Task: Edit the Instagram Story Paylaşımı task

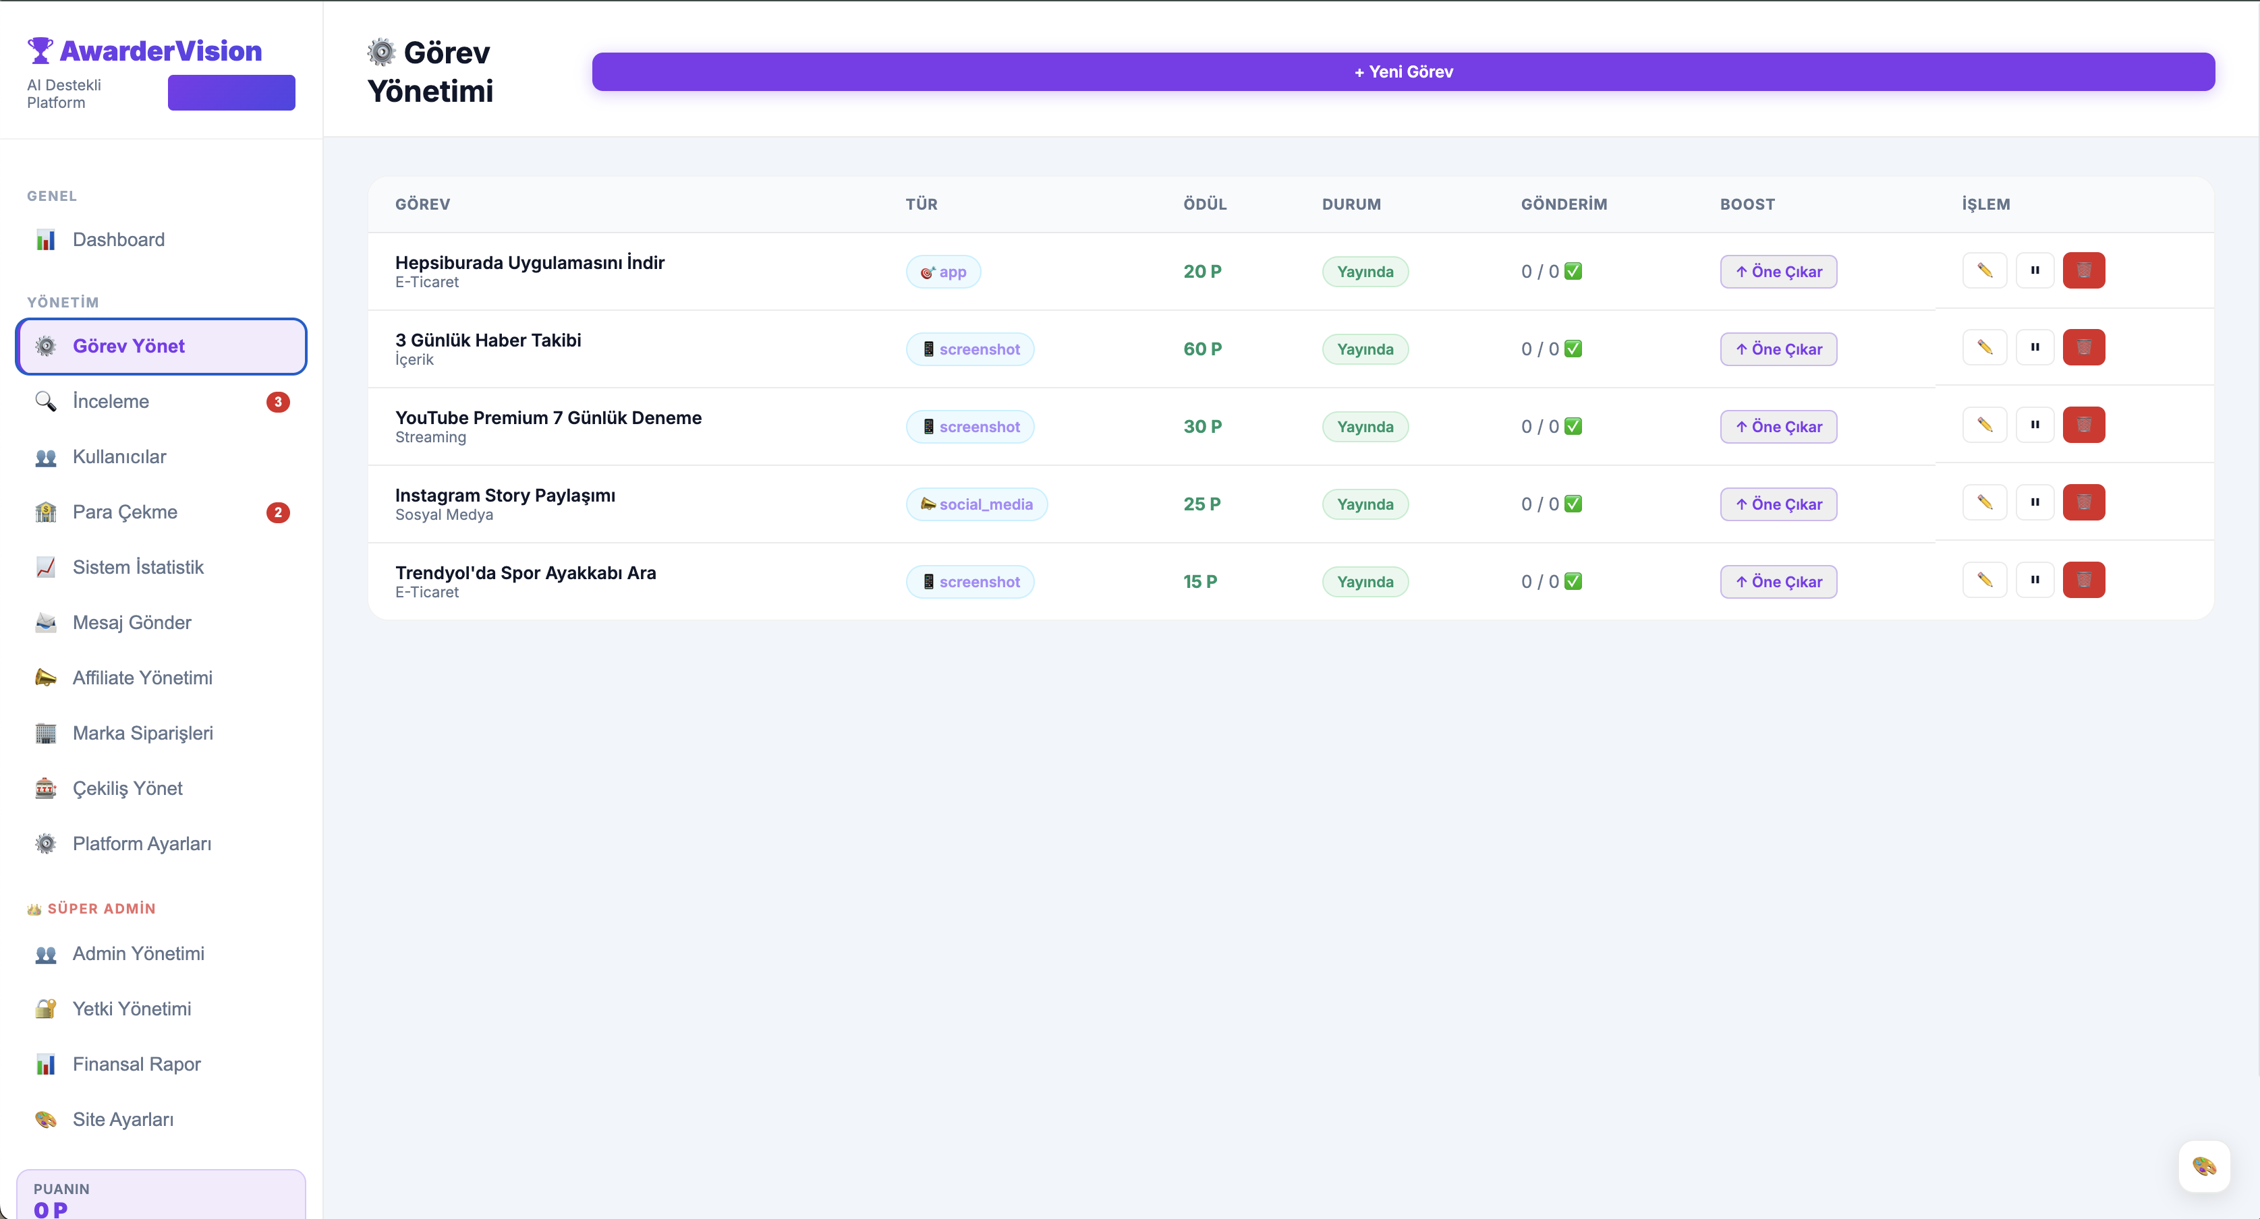Action: [1985, 502]
